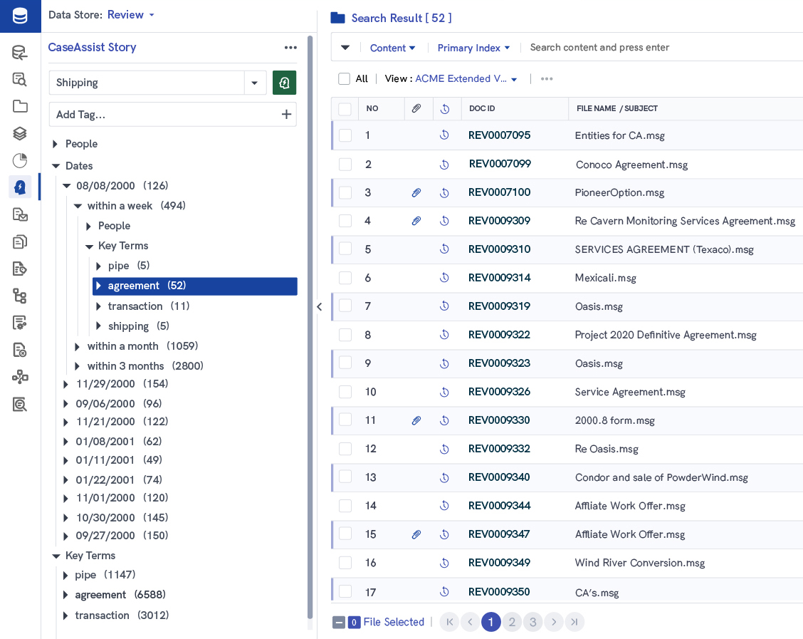Open the folder icon in the left sidebar
This screenshot has height=639, width=803.
click(x=20, y=106)
